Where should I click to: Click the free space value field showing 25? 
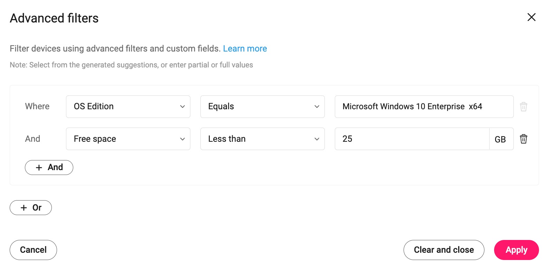(x=412, y=139)
